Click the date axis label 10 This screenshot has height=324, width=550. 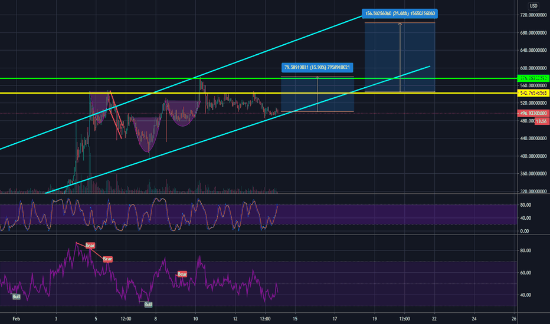click(195, 319)
